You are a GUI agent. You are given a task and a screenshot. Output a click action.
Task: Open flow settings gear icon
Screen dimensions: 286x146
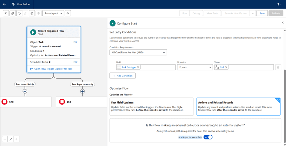point(38,13)
